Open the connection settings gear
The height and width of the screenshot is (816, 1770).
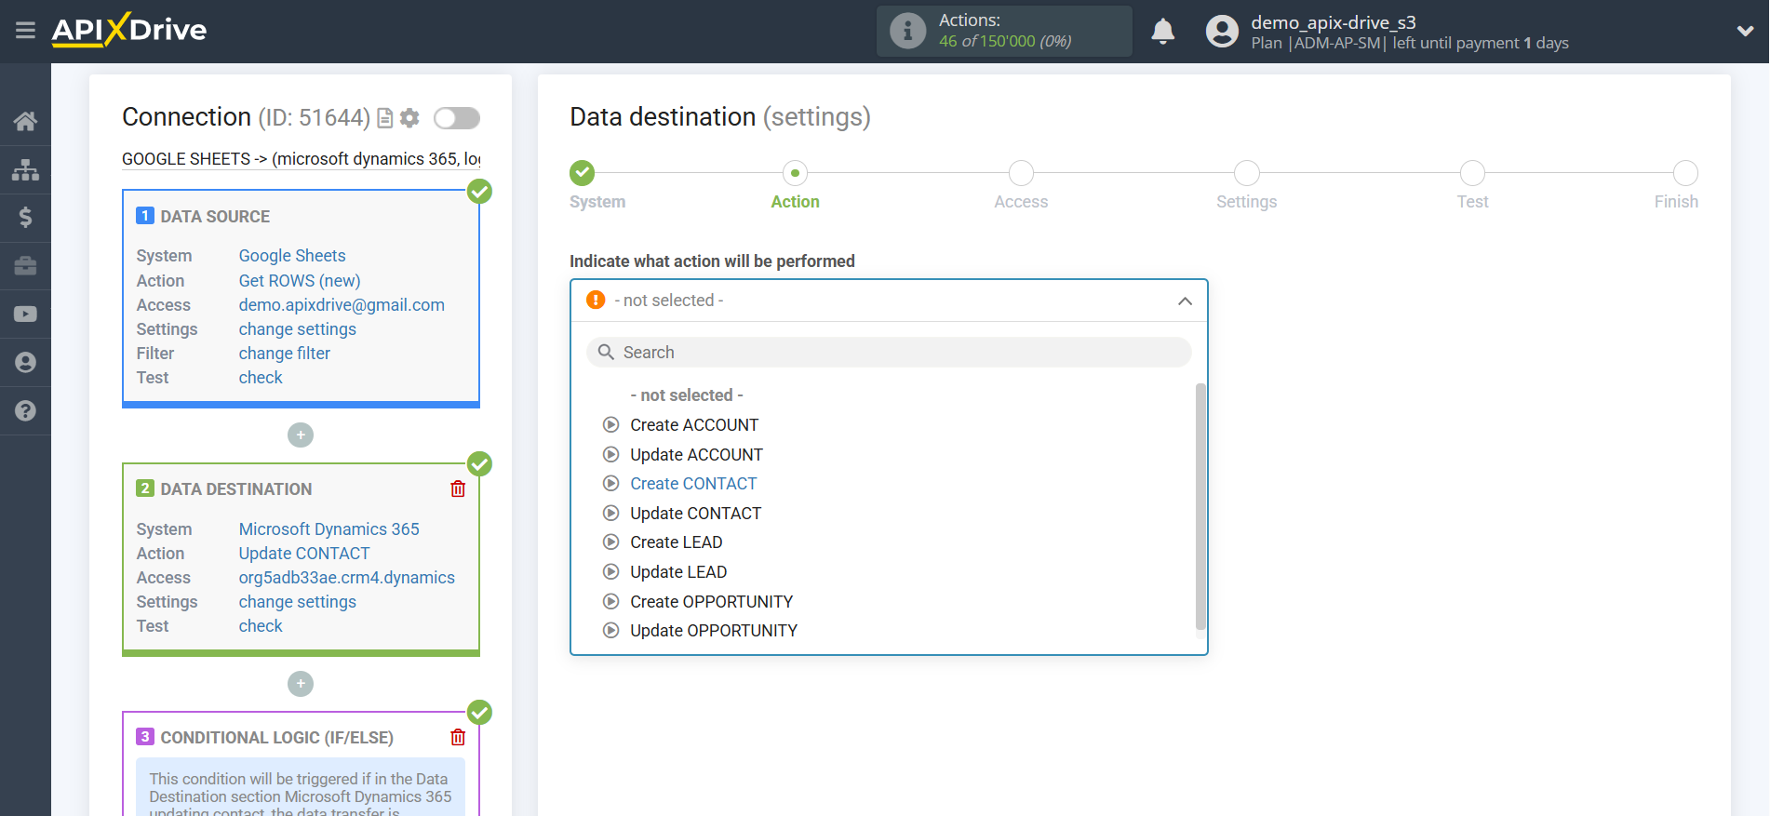pyautogui.click(x=409, y=118)
